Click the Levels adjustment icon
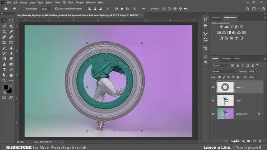267x150 pixels. (226, 27)
